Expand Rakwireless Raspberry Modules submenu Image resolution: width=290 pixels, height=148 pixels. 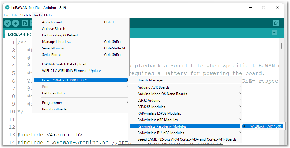185,126
